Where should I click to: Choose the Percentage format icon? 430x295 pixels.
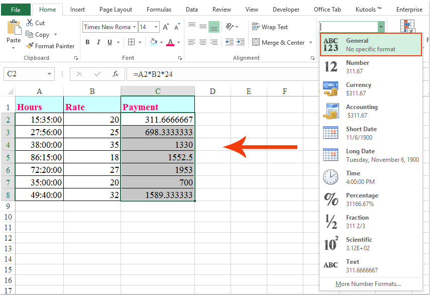331,200
